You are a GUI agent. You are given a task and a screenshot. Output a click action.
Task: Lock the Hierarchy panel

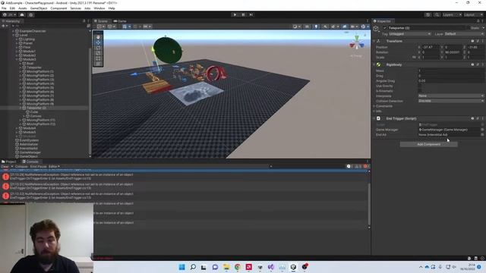pyautogui.click(x=84, y=21)
